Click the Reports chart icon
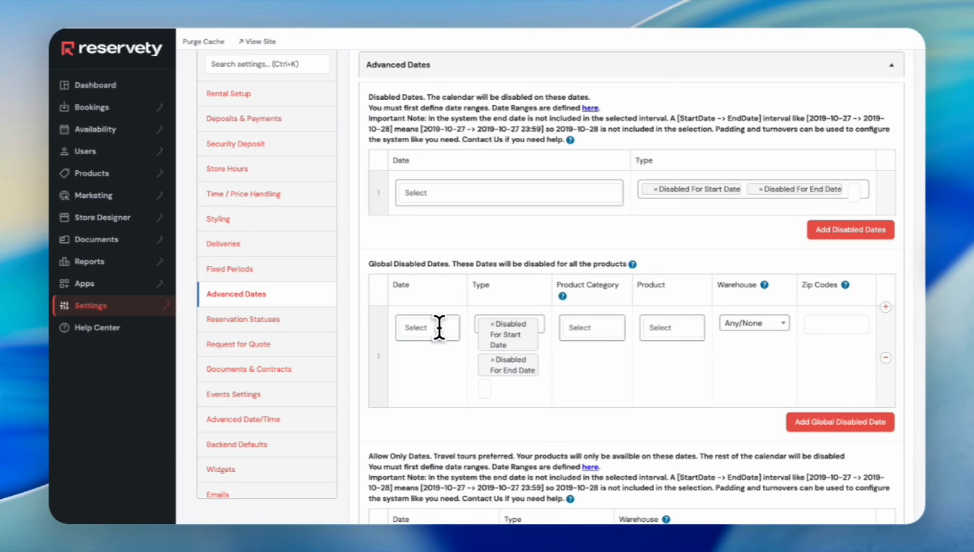Viewport: 974px width, 552px height. (x=64, y=262)
